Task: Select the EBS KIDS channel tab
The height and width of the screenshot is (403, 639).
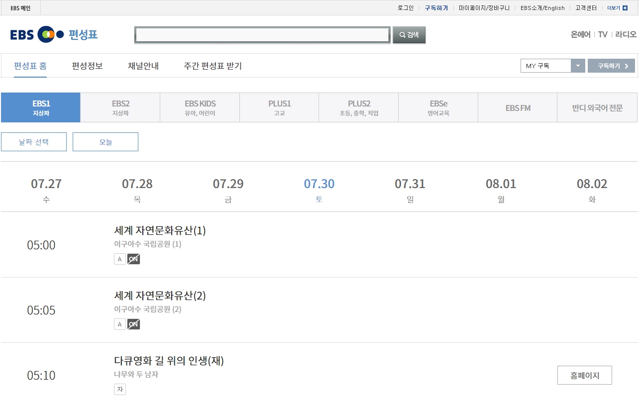Action: click(200, 107)
